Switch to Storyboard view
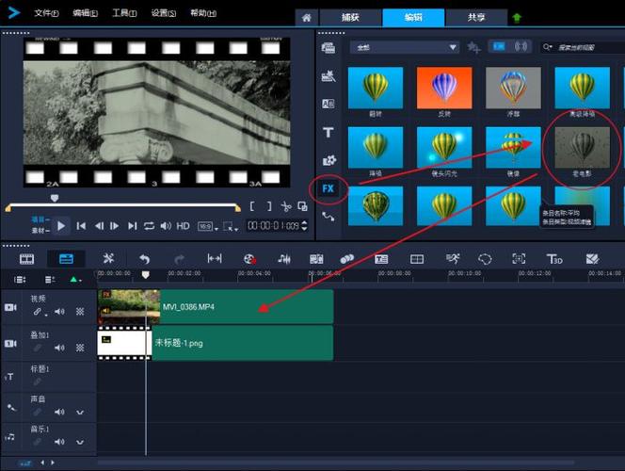The width and height of the screenshot is (625, 471). tap(26, 259)
